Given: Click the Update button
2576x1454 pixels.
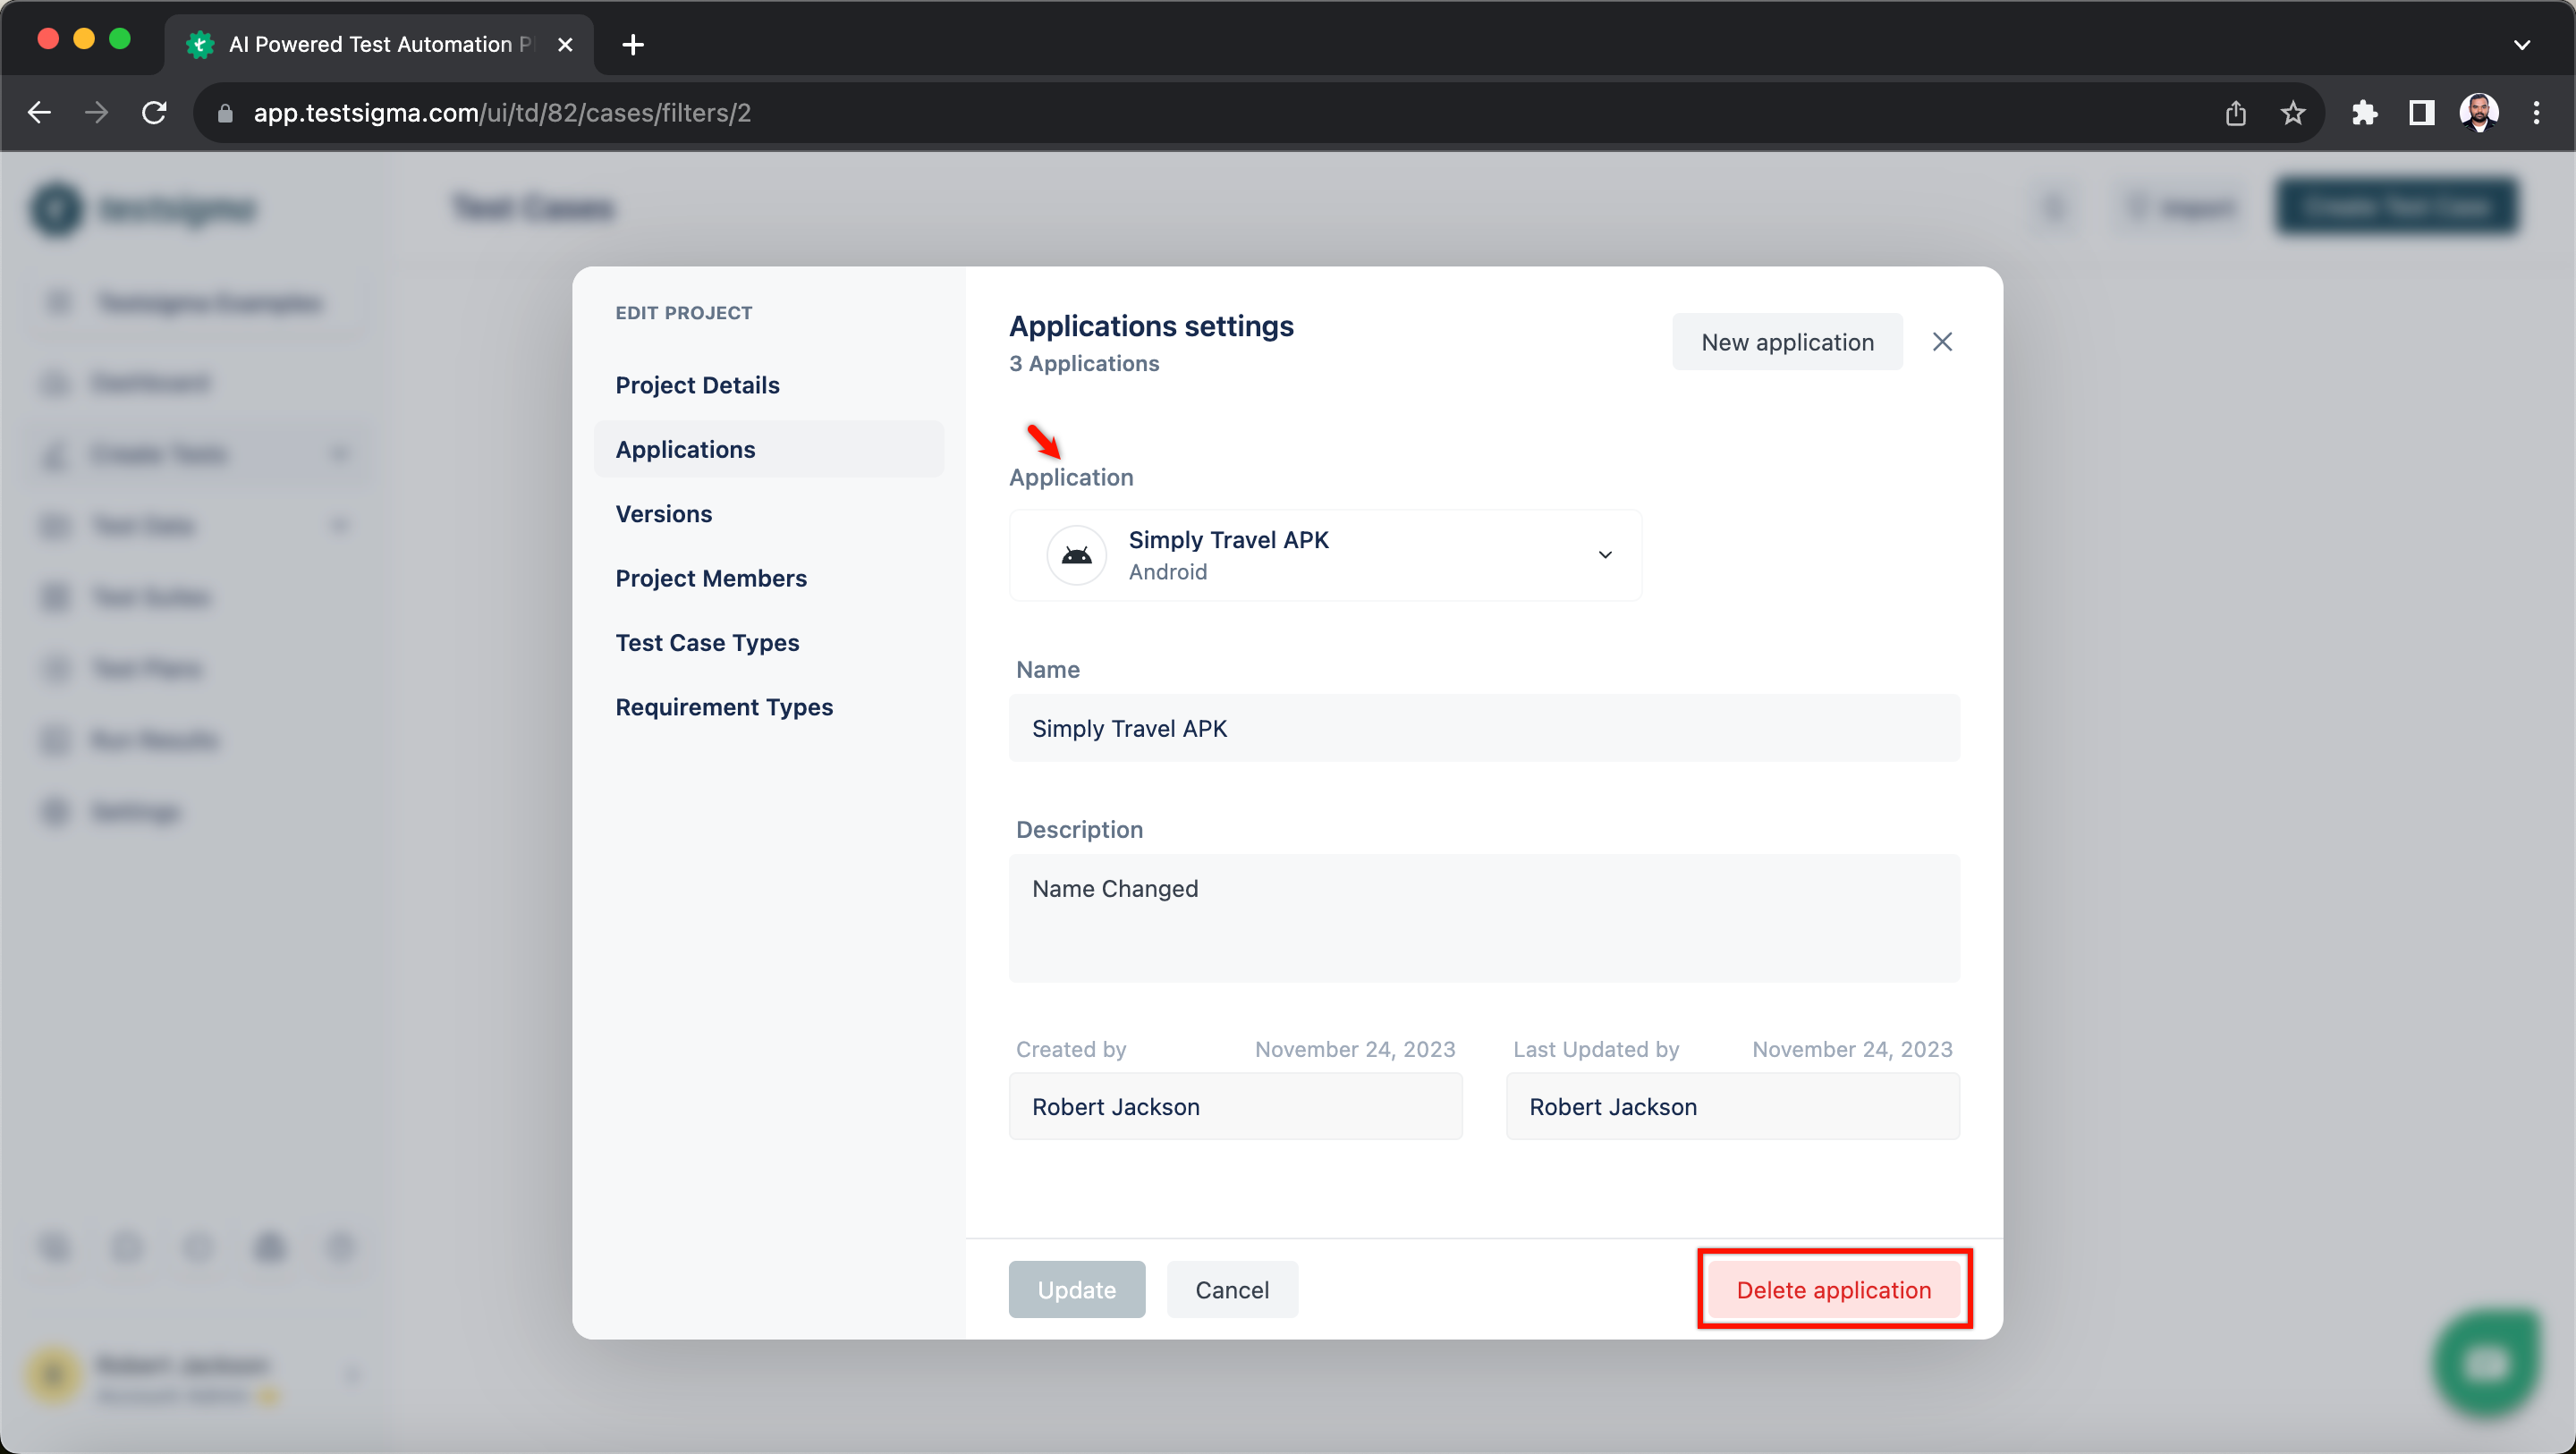Looking at the screenshot, I should pos(1076,1289).
